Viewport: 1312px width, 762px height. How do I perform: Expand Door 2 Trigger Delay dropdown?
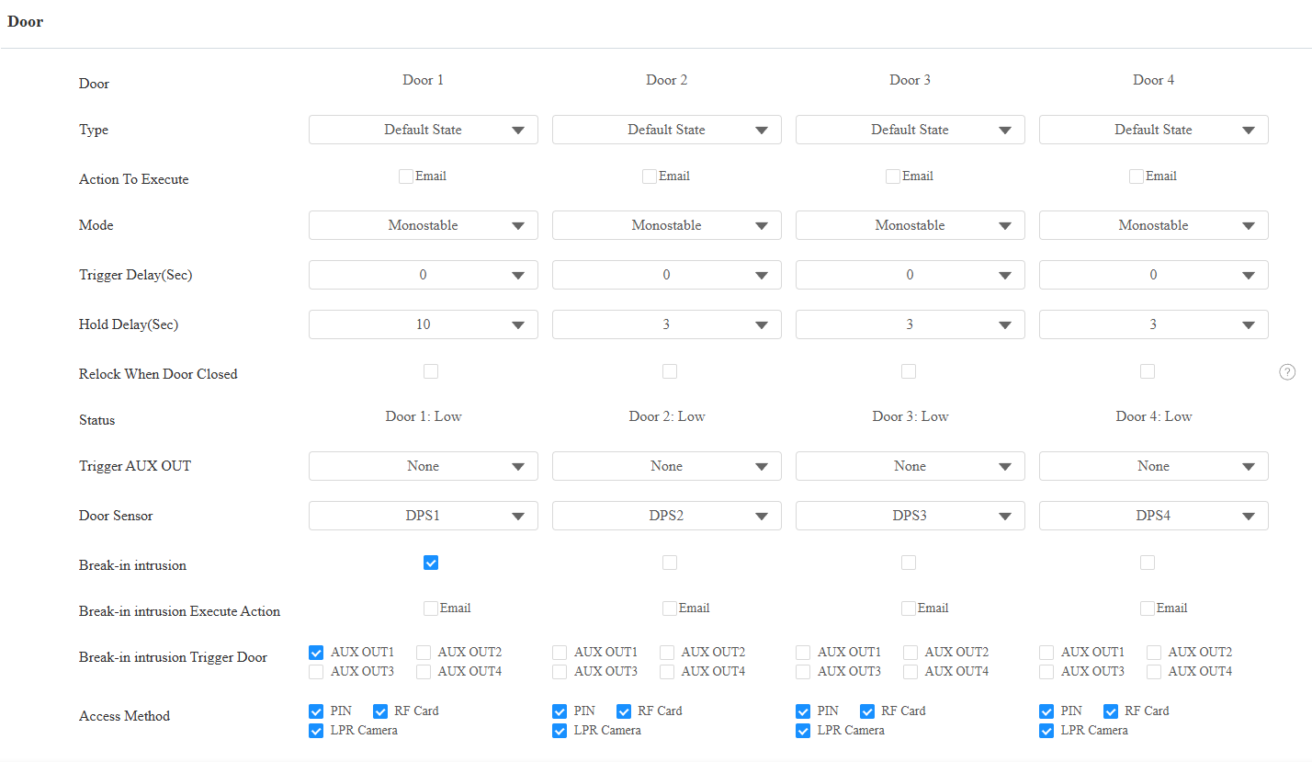[x=667, y=275]
